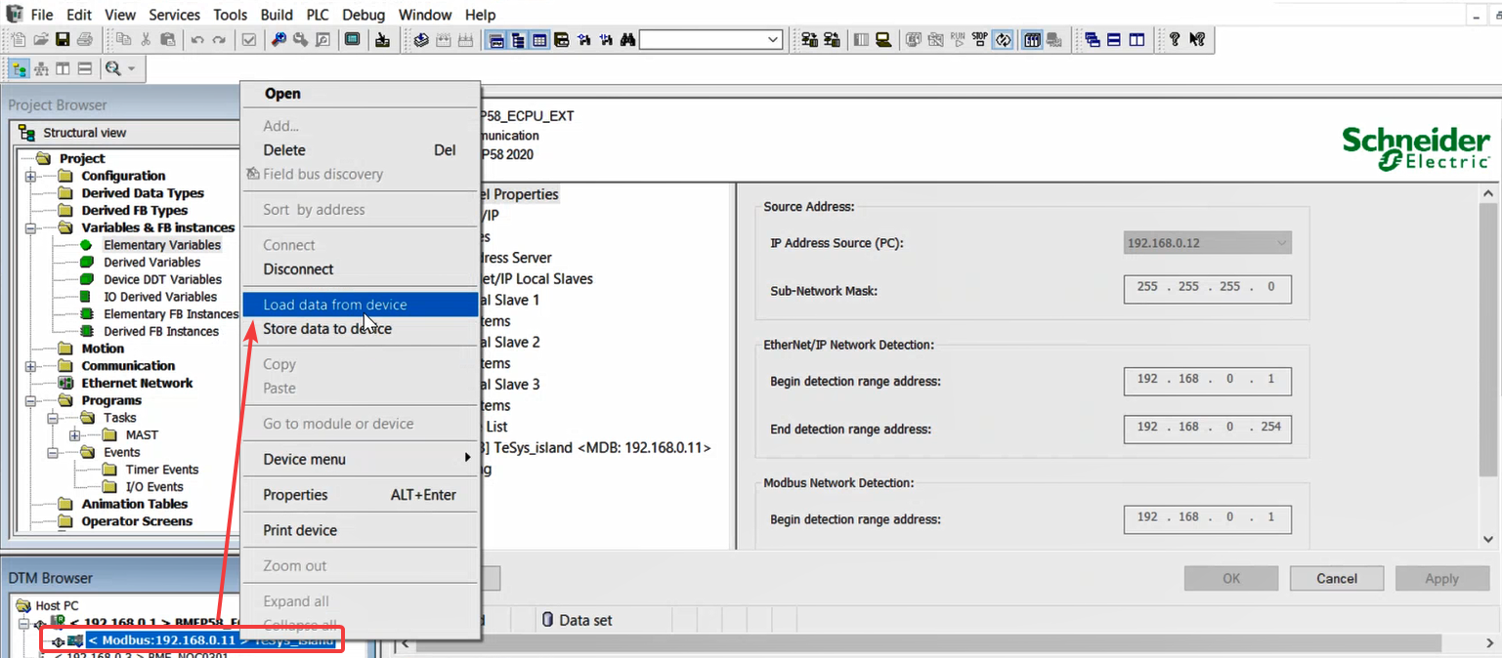Select Elementary Variables in project tree
This screenshot has width=1502, height=658.
(x=162, y=245)
